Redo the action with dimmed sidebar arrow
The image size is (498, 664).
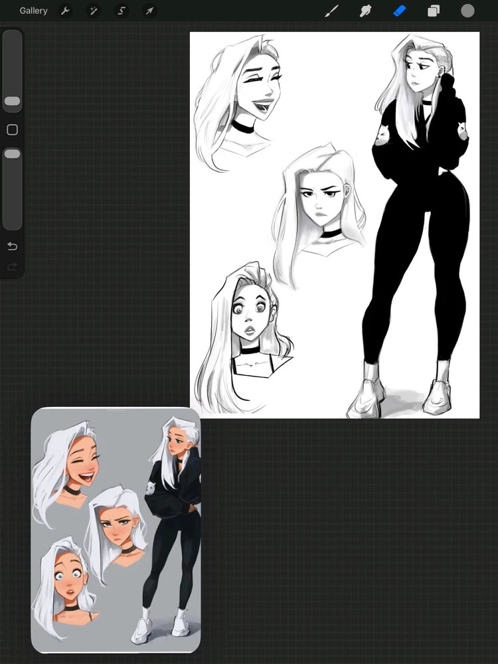click(x=12, y=266)
